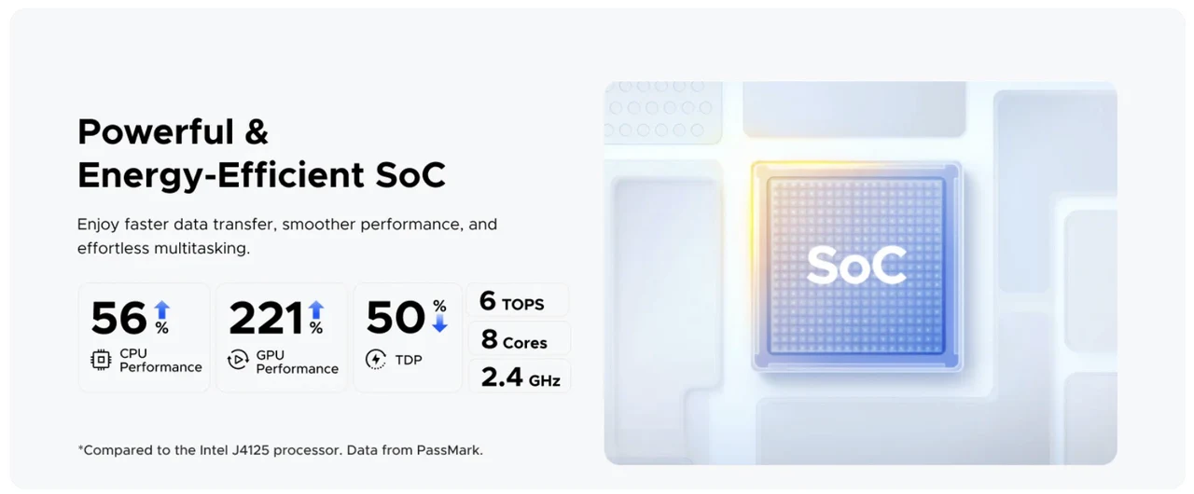The width and height of the screenshot is (1194, 494).
Task: Click the blue up arrow beside 56
Action: coord(162,309)
